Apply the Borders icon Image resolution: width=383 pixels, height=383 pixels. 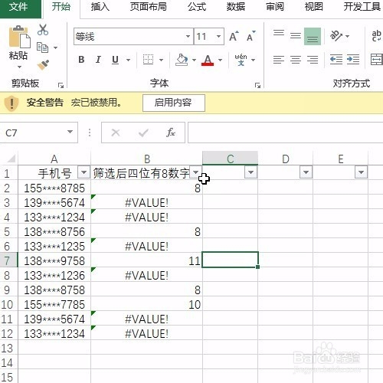click(148, 60)
